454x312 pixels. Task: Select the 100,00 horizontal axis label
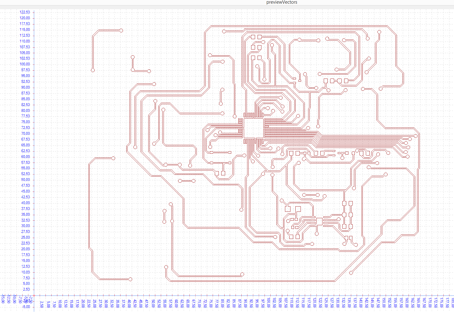[x=268, y=303]
